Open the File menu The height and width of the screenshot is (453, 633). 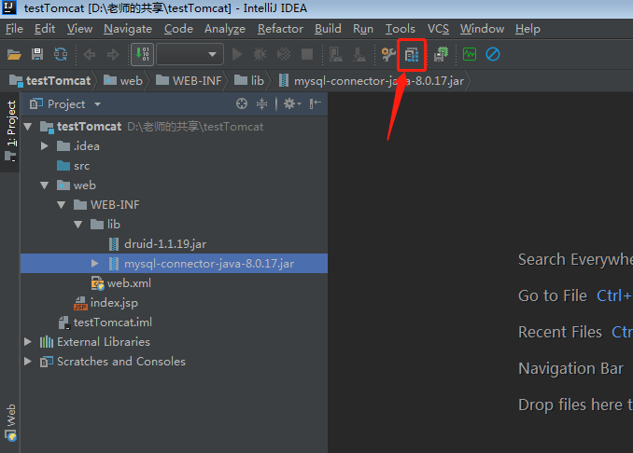[x=14, y=29]
